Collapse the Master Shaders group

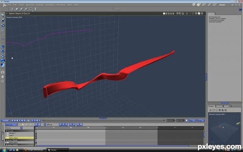click(x=6, y=145)
